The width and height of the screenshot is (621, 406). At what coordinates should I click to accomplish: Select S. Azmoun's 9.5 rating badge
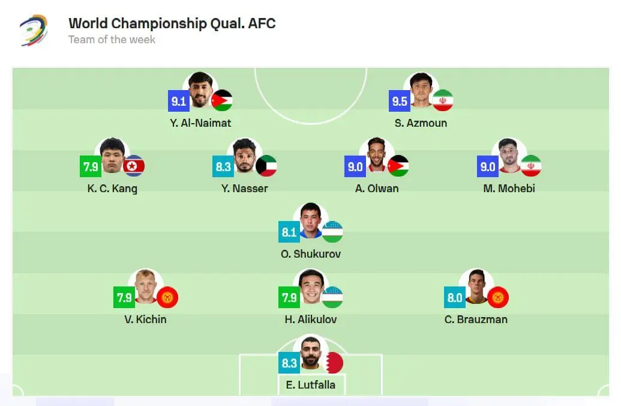(399, 101)
